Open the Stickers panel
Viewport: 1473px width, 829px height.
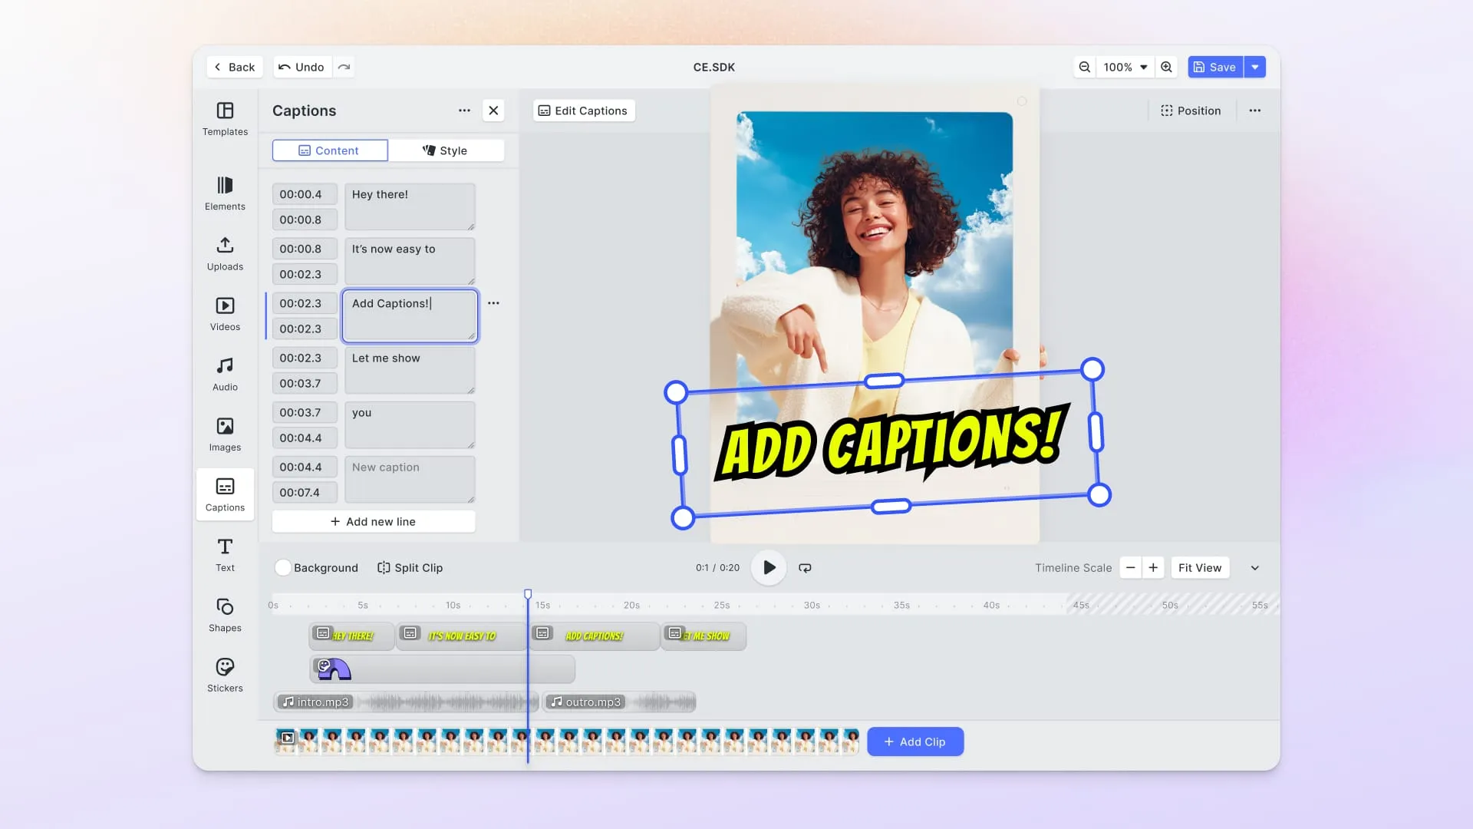coord(225,675)
